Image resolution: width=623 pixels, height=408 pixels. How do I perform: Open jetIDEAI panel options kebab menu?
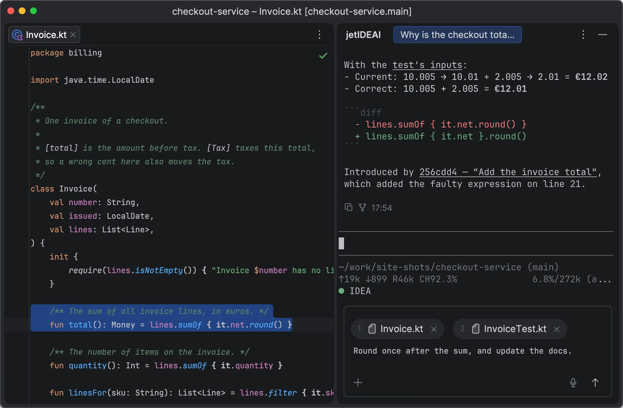(x=583, y=35)
